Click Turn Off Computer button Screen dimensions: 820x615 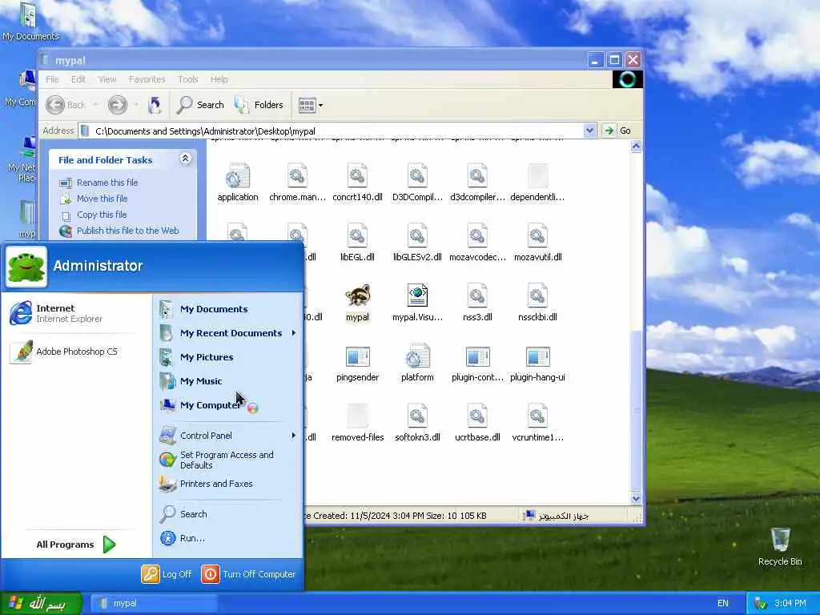pyautogui.click(x=249, y=574)
